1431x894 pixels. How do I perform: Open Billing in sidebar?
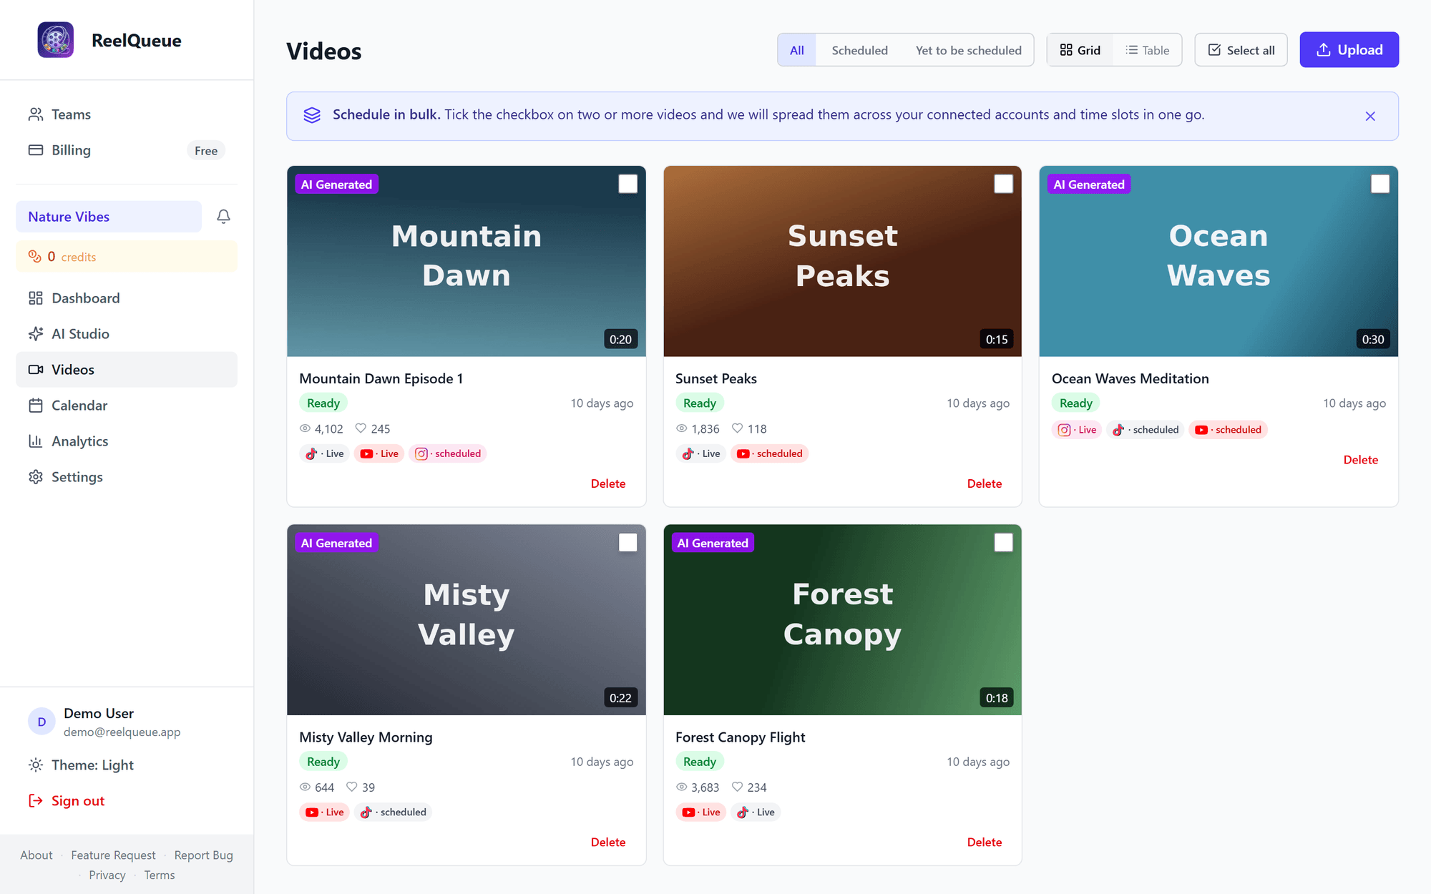(127, 150)
